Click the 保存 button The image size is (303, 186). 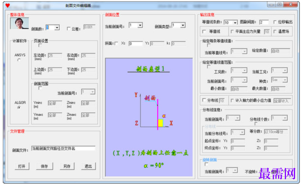44,166
